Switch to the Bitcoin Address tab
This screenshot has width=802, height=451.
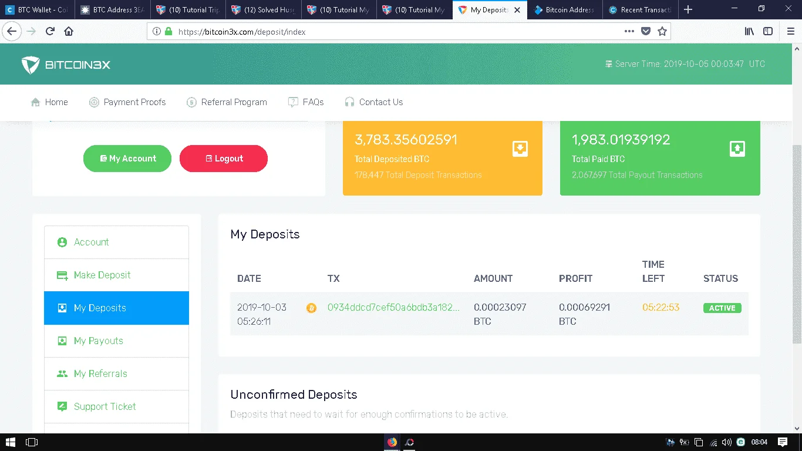tap(565, 9)
